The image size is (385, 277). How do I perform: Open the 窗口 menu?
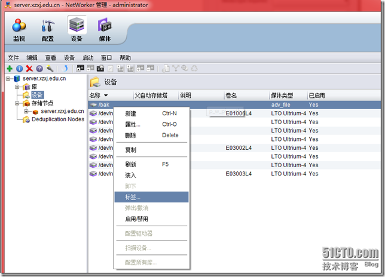[106, 57]
